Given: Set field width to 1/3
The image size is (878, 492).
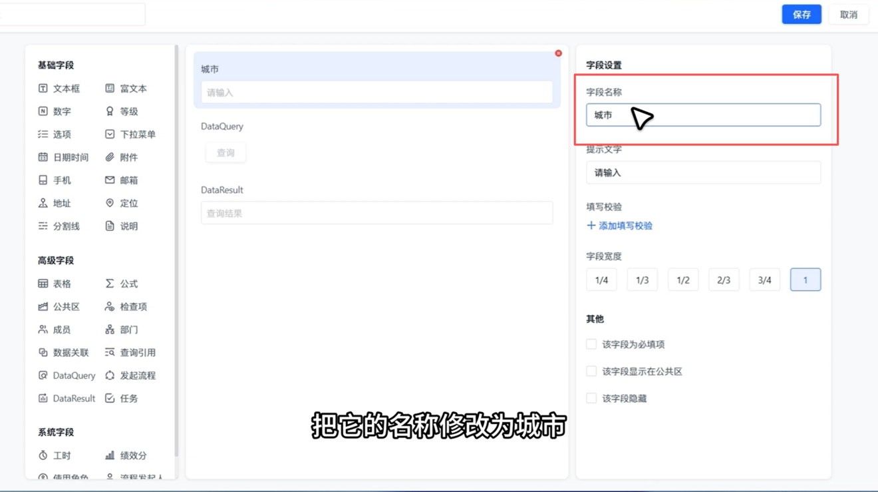Looking at the screenshot, I should click(x=642, y=280).
